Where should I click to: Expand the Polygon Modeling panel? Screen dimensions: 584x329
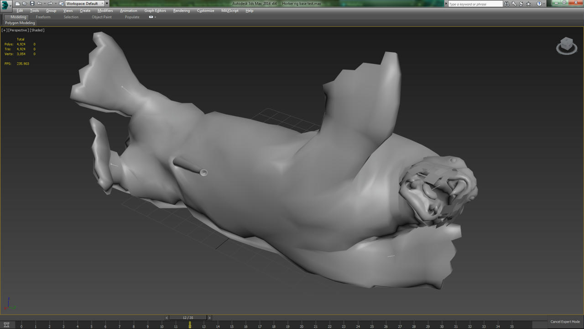coord(20,23)
